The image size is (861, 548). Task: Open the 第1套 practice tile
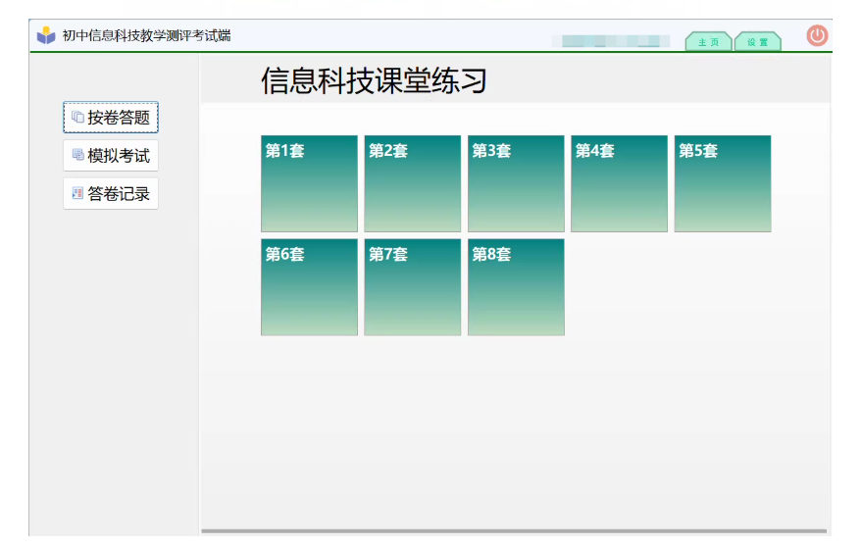[309, 183]
